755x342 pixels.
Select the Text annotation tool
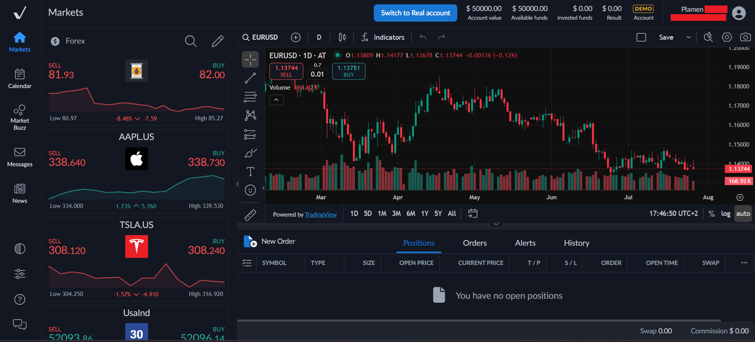coord(250,171)
